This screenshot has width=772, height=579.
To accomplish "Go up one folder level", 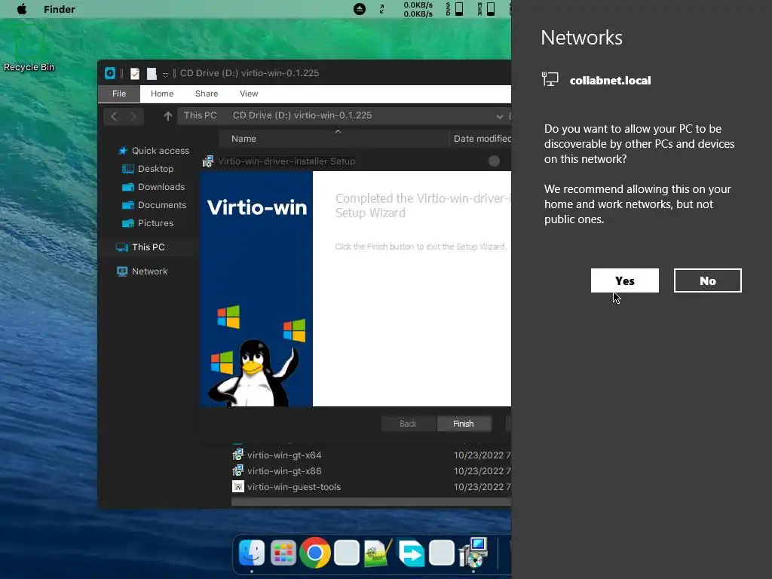I will pos(168,116).
